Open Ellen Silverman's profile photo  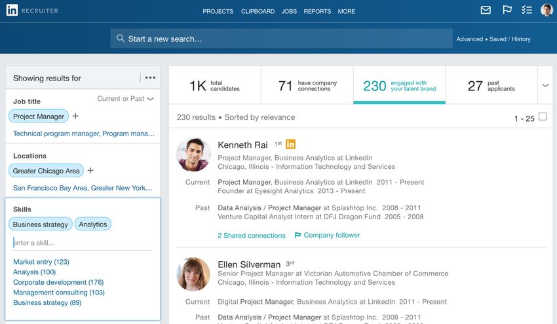[193, 274]
